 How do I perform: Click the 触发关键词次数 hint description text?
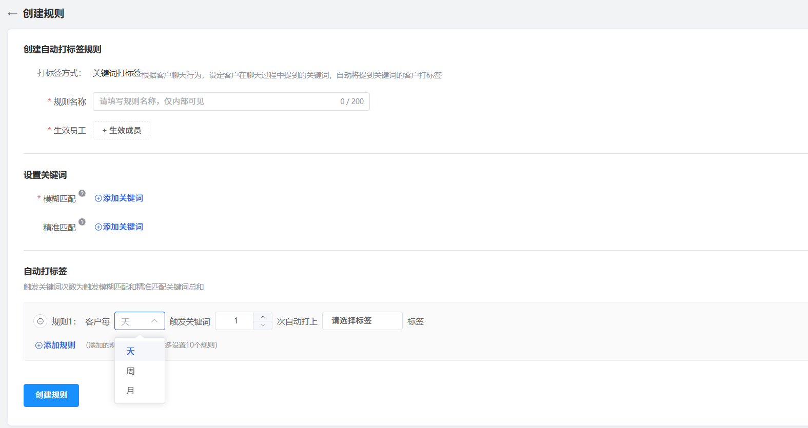114,287
